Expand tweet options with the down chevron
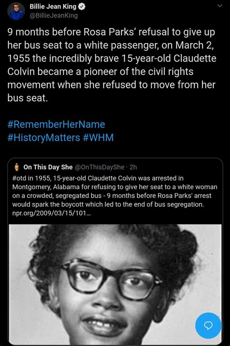 point(220,6)
